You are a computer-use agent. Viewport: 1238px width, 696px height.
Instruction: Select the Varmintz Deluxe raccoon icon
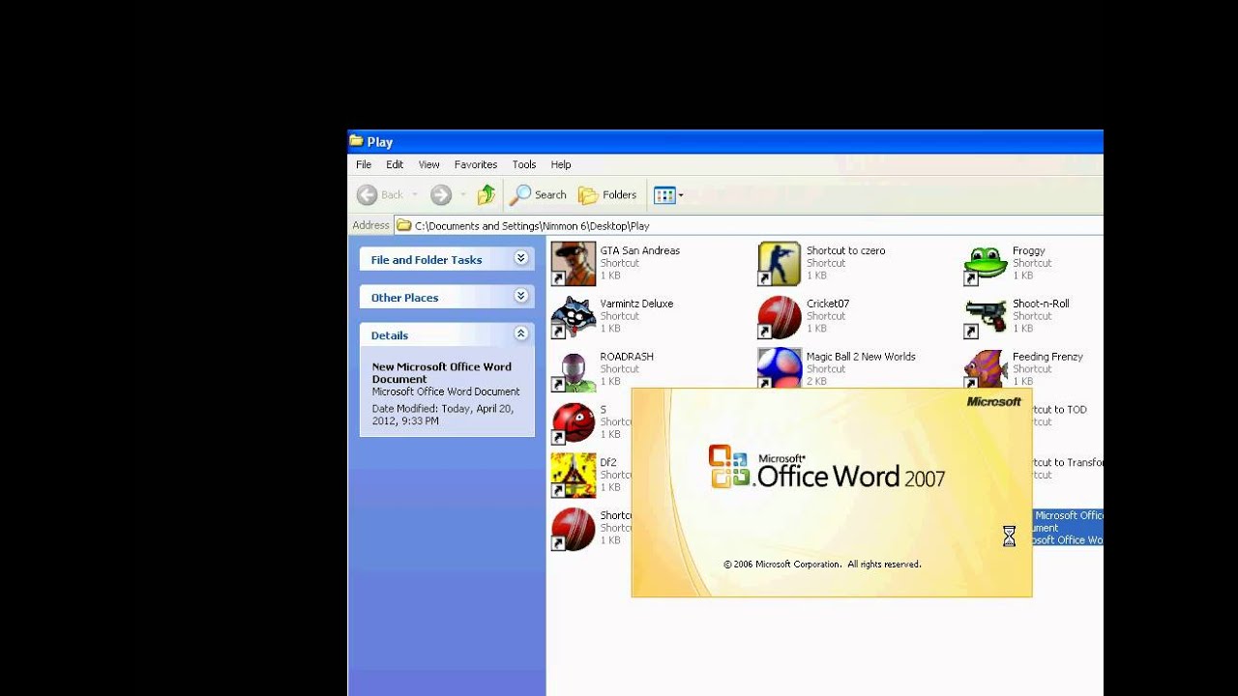(x=574, y=317)
